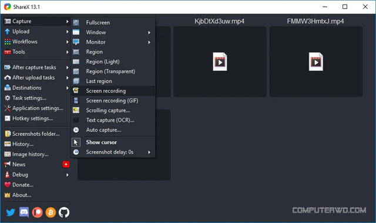Click the Capture menu icon
Viewport: 376px width, 223px height.
tap(8, 21)
